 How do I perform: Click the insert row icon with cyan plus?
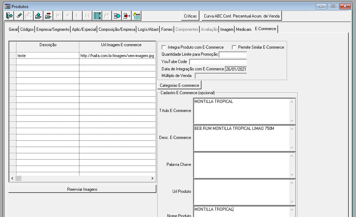coord(117,16)
